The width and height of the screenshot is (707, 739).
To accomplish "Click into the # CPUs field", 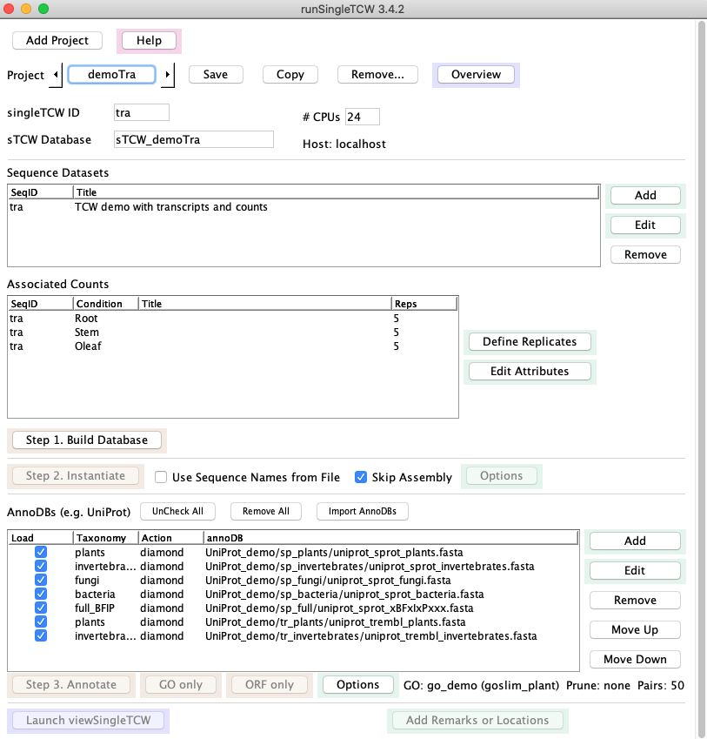I will 362,118.
